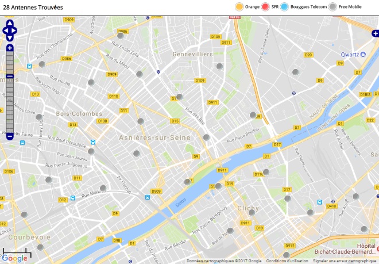
Task: Select antenna marker on Gennevilliers D986 road sign
Action: [121, 36]
